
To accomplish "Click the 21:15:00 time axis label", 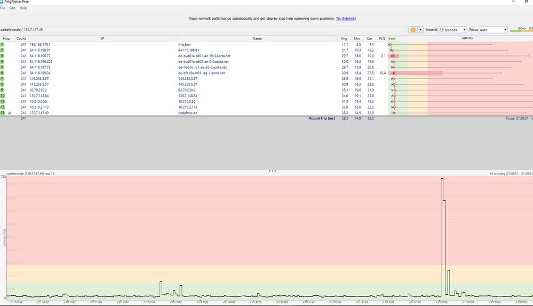I will point(282,302).
